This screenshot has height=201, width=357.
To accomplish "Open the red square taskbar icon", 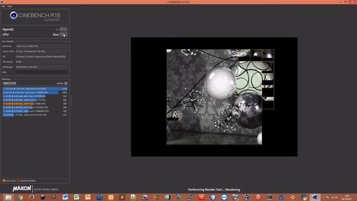I will 201,197.
